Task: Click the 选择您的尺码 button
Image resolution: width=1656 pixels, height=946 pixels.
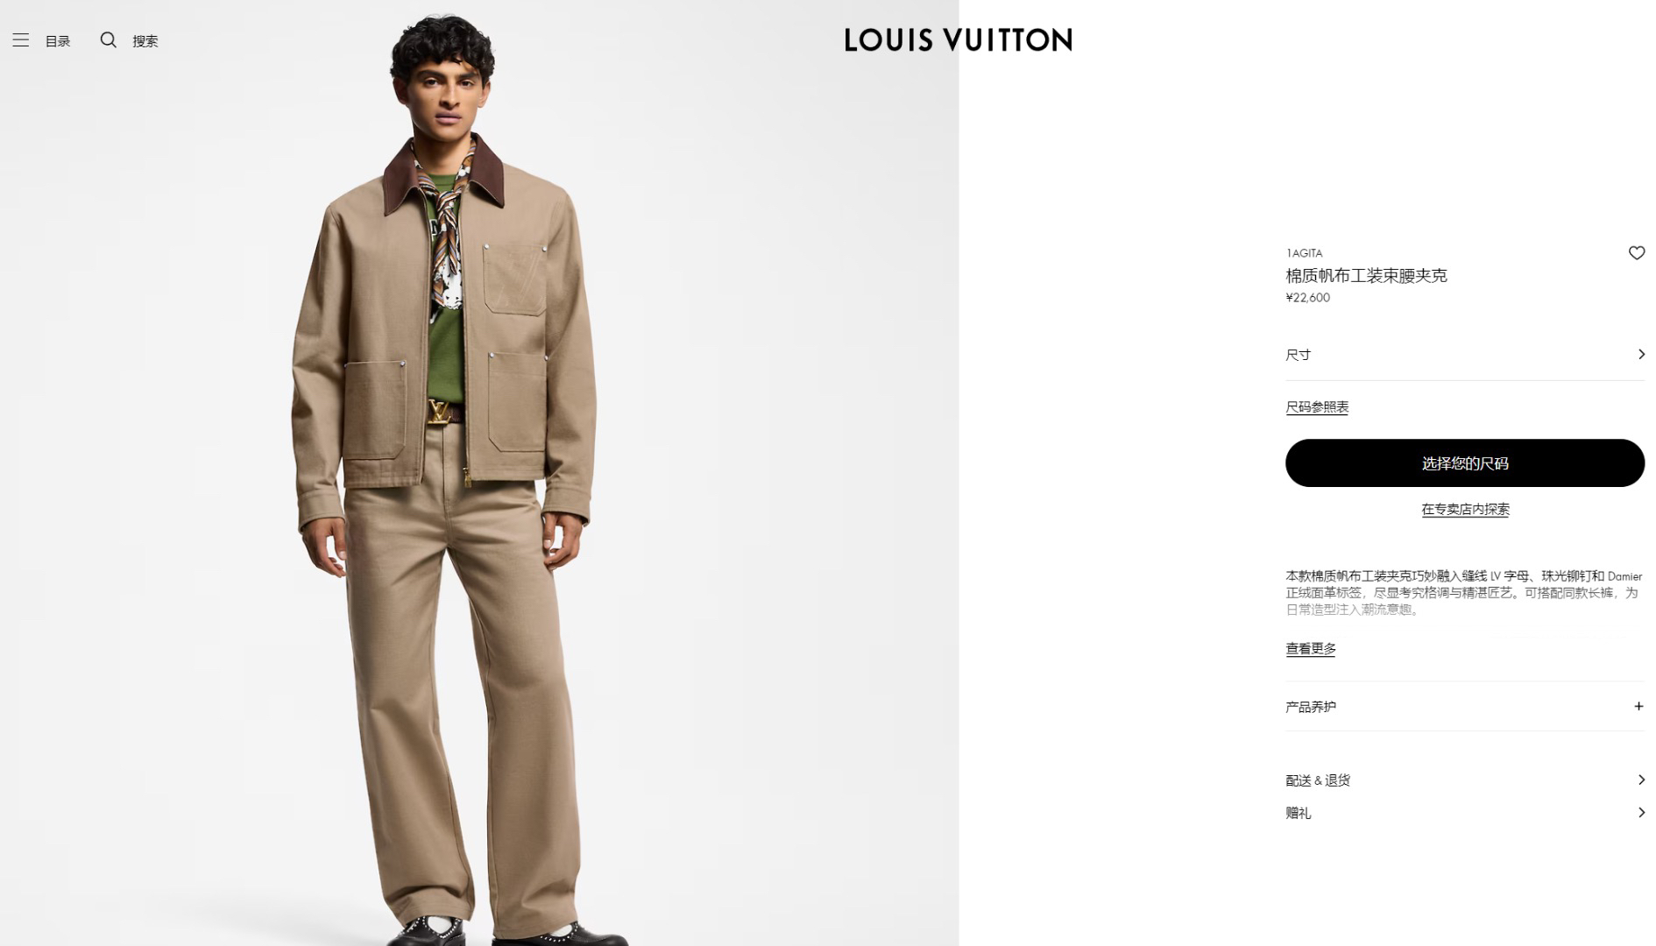Action: coord(1465,462)
